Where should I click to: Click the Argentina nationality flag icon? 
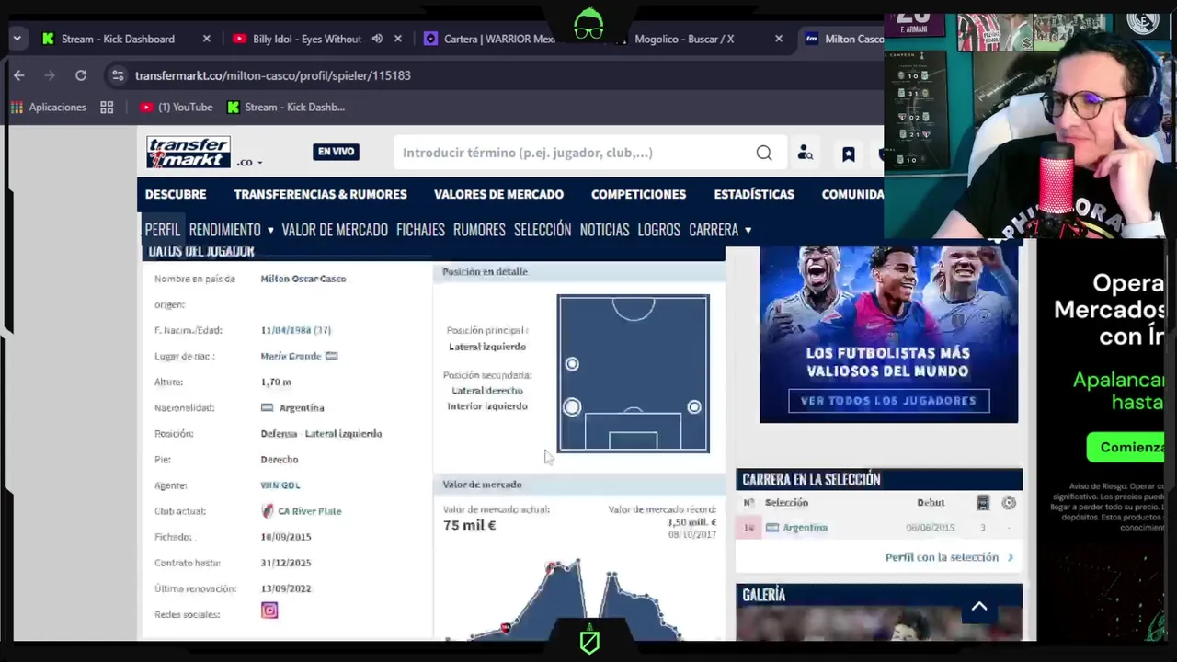[267, 407]
